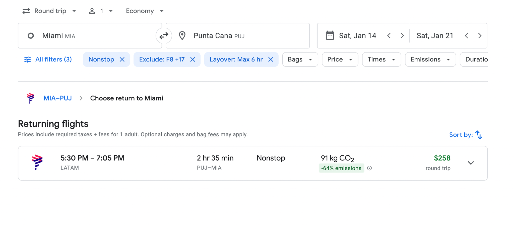Click the MIA–PUJ breadcrumb link
514x230 pixels.
[57, 98]
